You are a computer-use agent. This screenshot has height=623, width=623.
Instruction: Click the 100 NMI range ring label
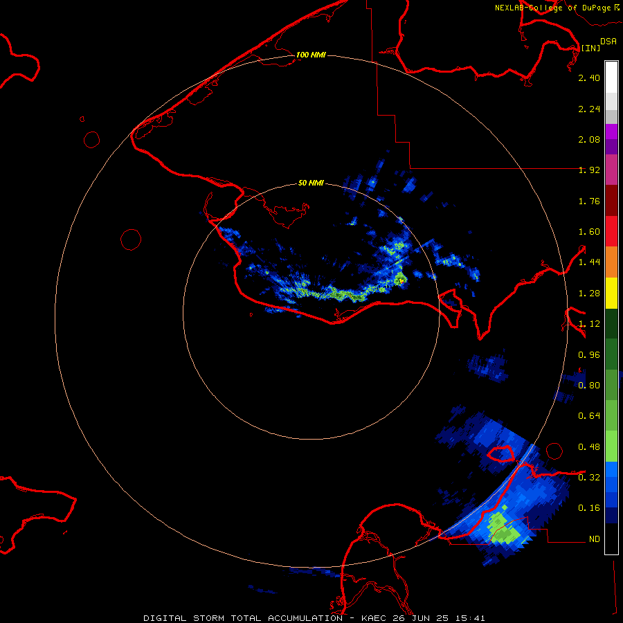(x=311, y=55)
